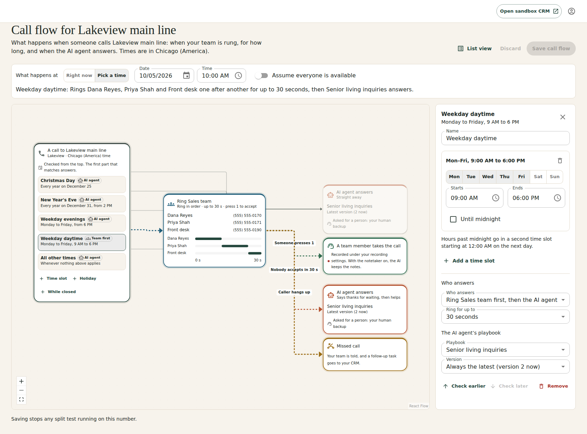
Task: Click the Dana Reyes ring timeline bar
Action: pyautogui.click(x=209, y=239)
